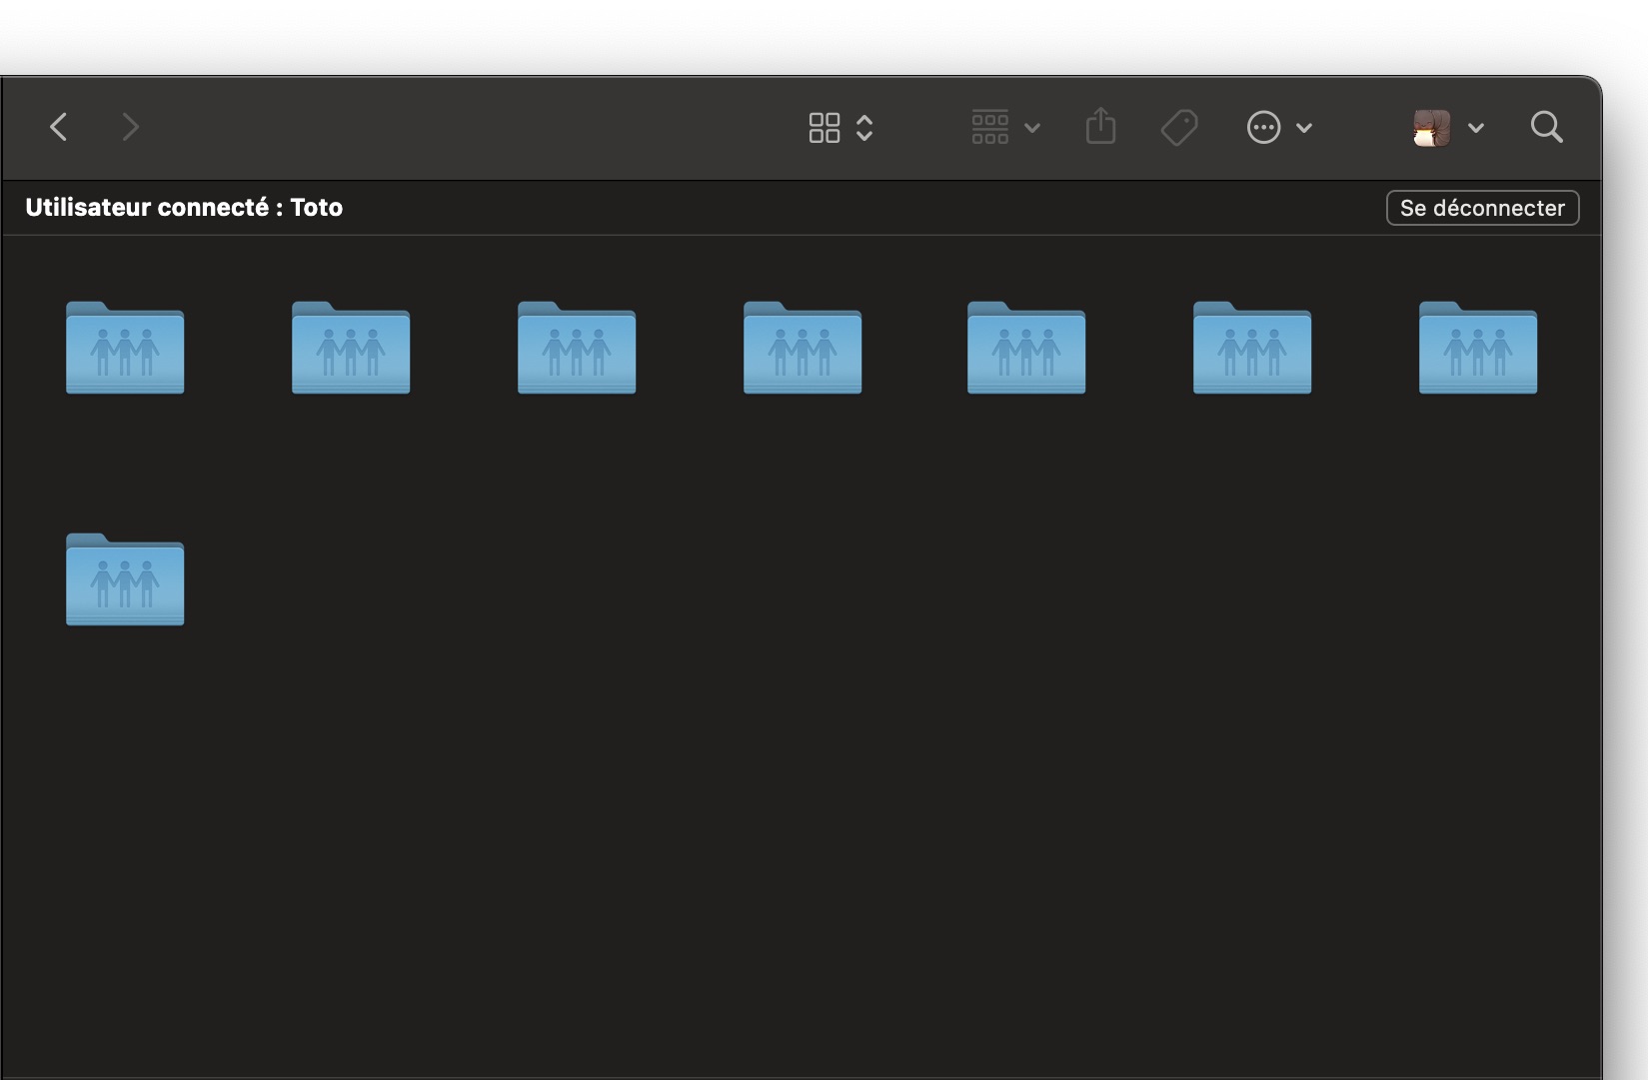Open the app icon dropdown in the toolbar
The image size is (1648, 1080).
click(x=1448, y=128)
